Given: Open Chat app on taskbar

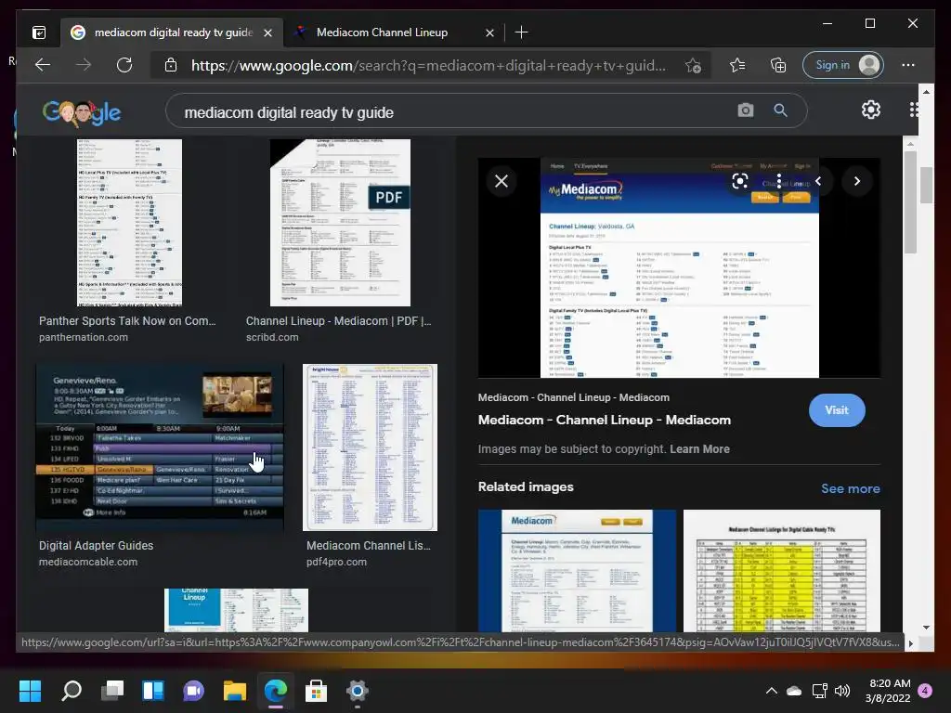Looking at the screenshot, I should (193, 691).
